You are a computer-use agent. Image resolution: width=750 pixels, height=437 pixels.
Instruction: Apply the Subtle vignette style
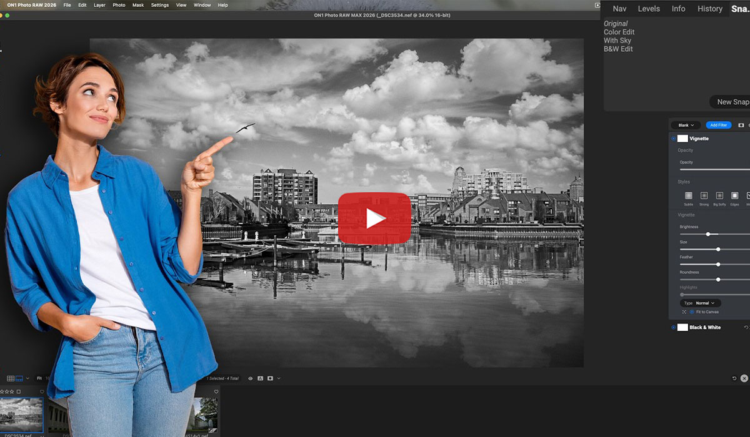pos(688,196)
